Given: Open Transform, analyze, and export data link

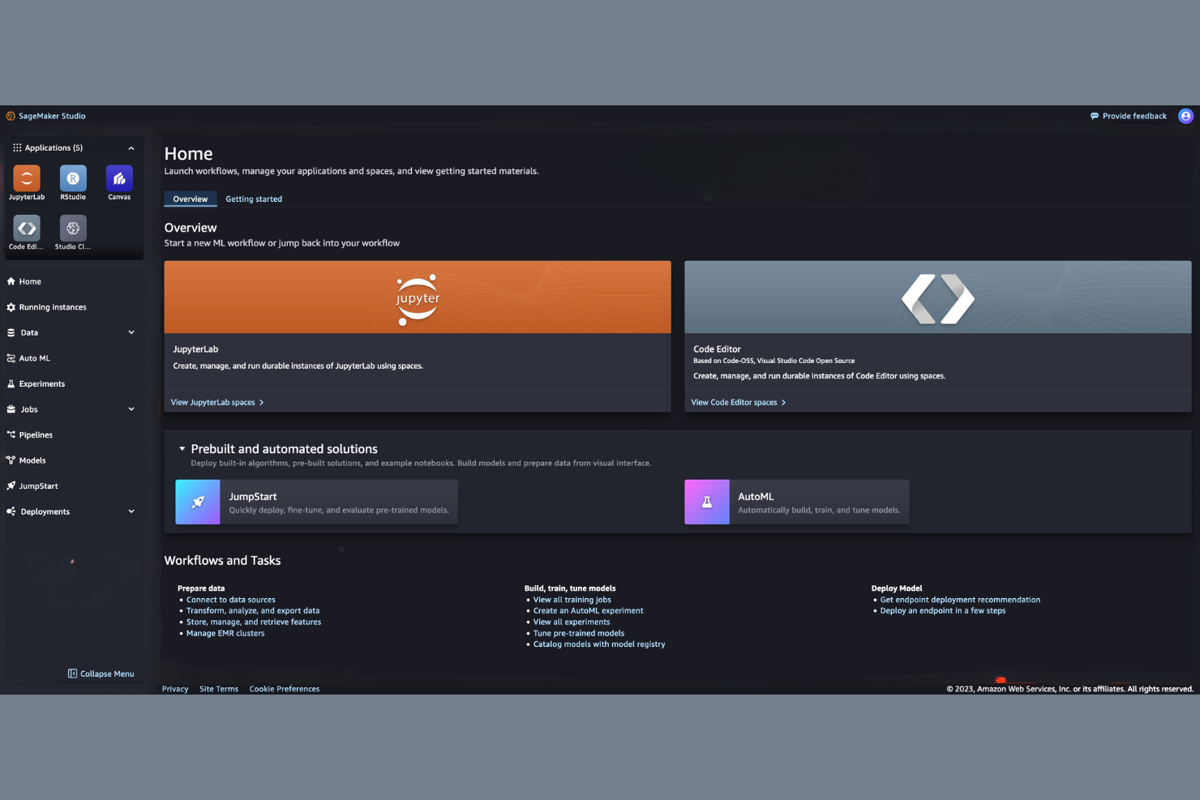Looking at the screenshot, I should [253, 611].
